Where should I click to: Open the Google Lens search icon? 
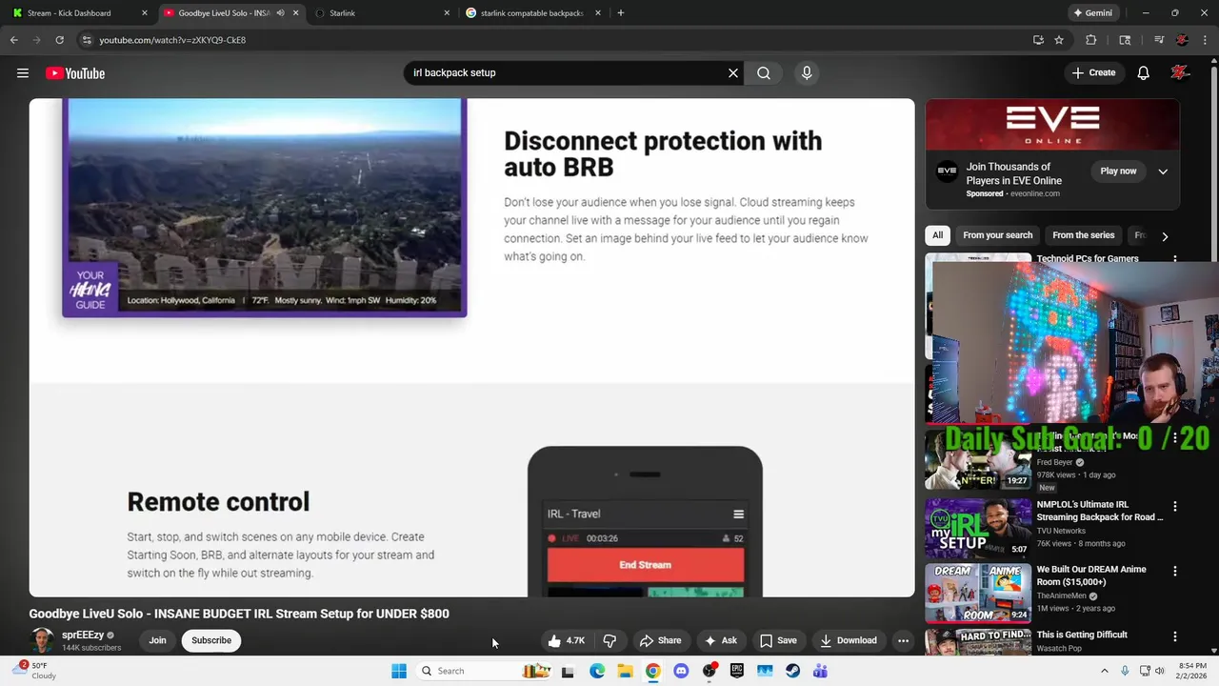coord(1125,40)
